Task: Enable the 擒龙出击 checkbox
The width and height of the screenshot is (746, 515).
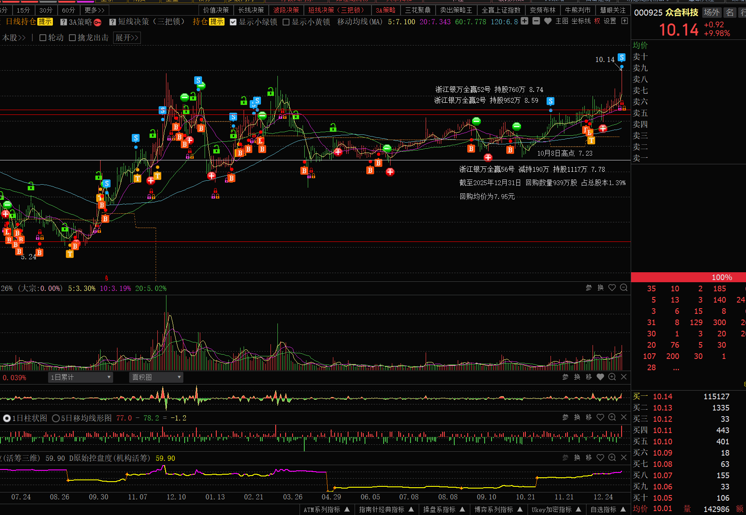Action: 72,38
